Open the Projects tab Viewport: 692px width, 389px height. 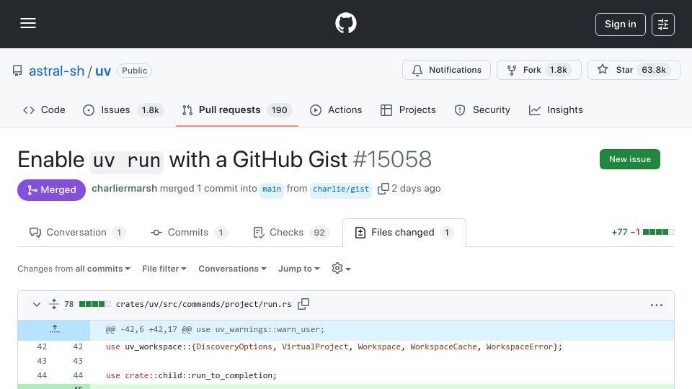point(408,109)
